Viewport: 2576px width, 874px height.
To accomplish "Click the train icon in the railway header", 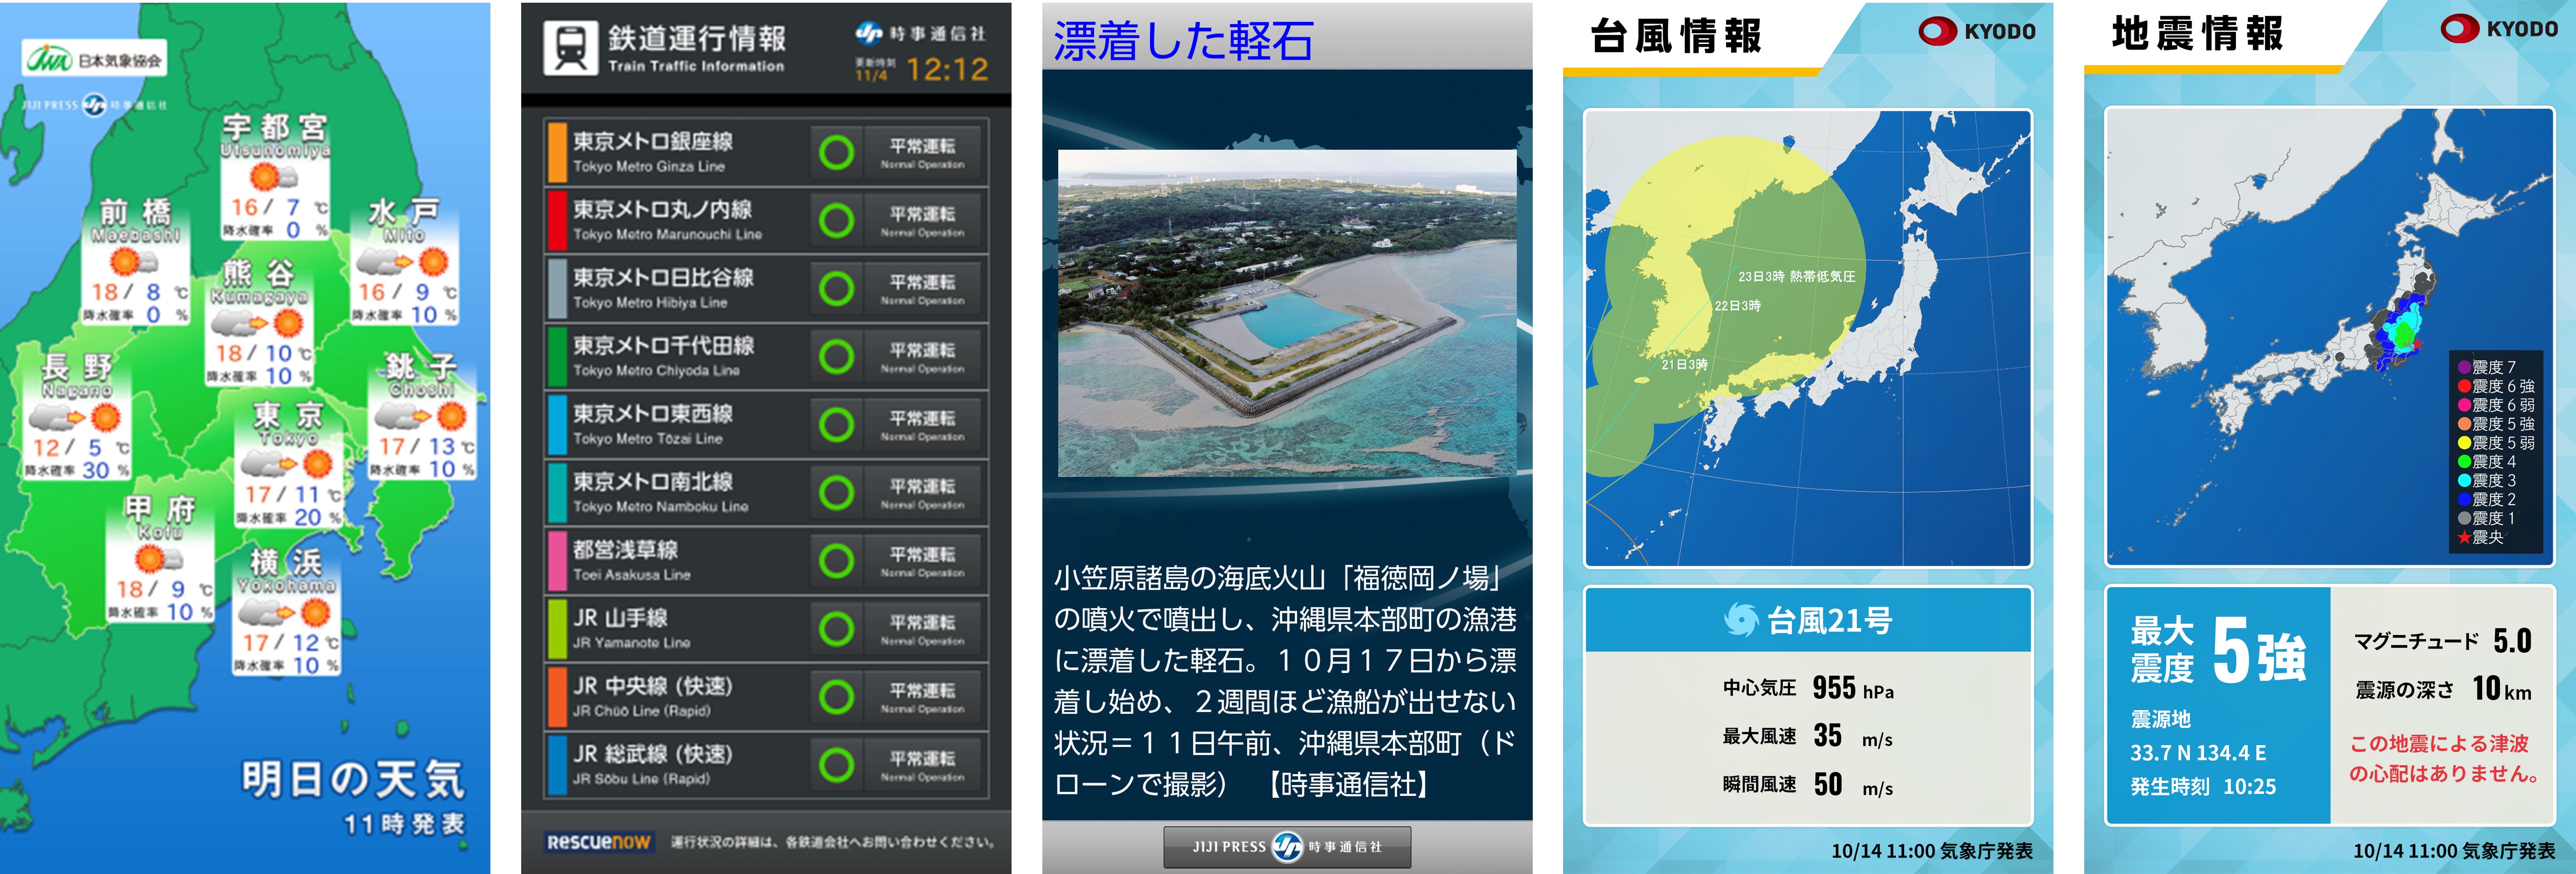I will coord(570,48).
